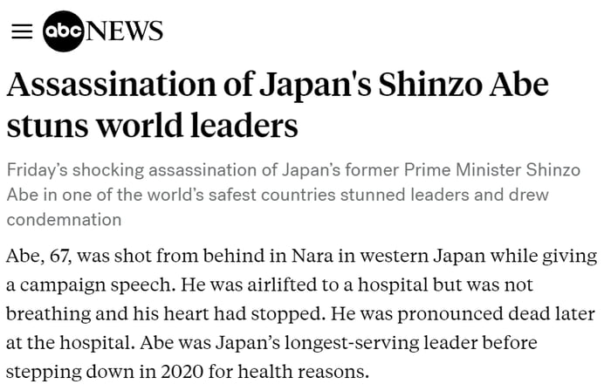
Task: Click the gray subheadline starting 'Friday's shocking assassination'
Action: [x=293, y=195]
